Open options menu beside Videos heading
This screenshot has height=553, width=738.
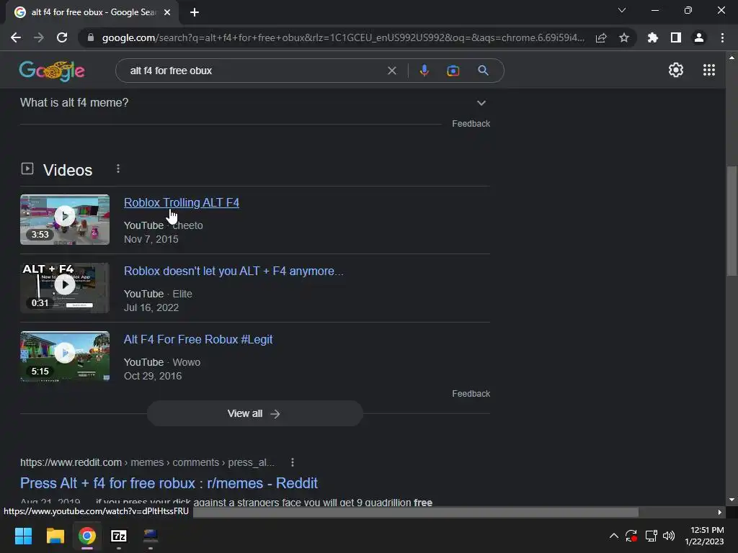[118, 168]
